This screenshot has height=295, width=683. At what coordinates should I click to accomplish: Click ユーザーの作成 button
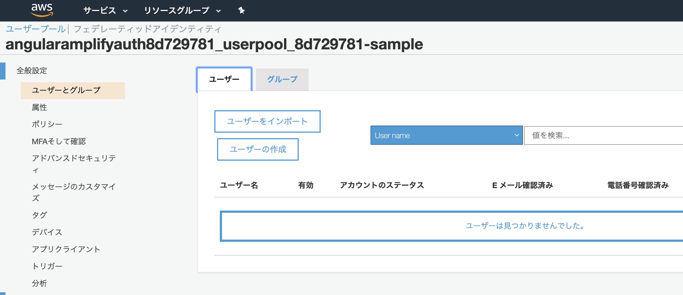pyautogui.click(x=258, y=149)
